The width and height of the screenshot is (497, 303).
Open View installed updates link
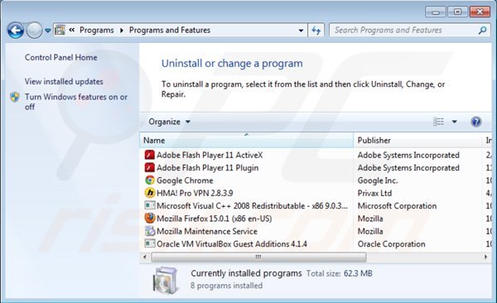[64, 81]
